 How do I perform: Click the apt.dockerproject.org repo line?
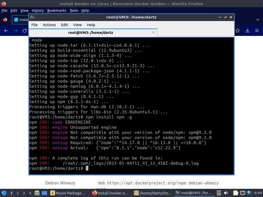click(x=158, y=183)
